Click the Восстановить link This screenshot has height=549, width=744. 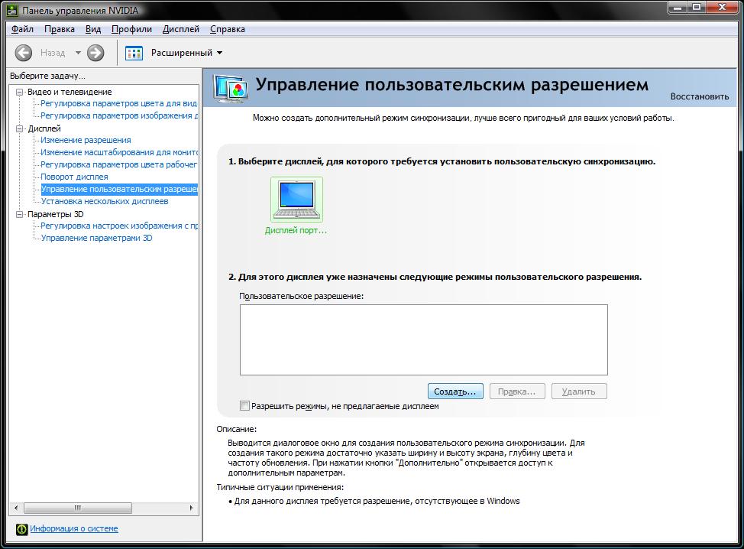pos(700,96)
